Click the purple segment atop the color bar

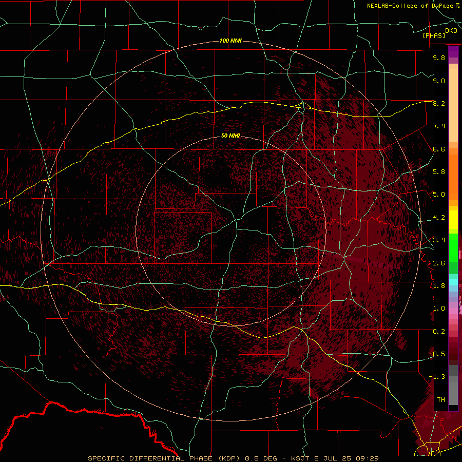click(x=453, y=51)
